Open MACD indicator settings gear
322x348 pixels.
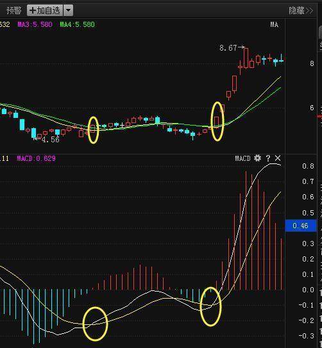point(257,158)
